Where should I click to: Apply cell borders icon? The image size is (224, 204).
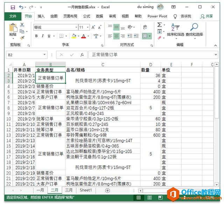point(62,36)
